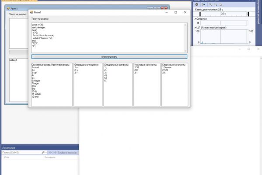
Task: Select row '2 0' in numeric constants list
Action: pos(147,70)
